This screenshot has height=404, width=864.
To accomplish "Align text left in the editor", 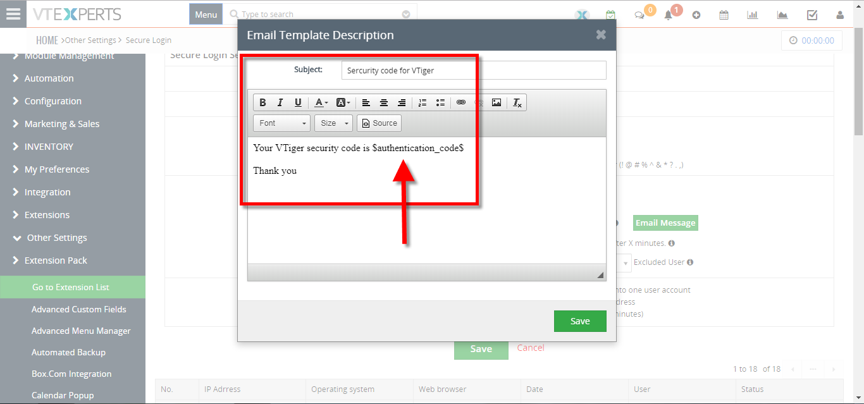I will point(366,102).
